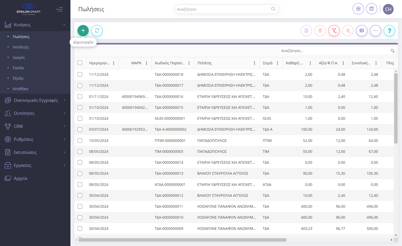
Task: Open Πελάτης column options menu
Action: click(255, 63)
